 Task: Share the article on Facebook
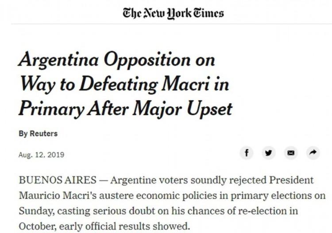[x=247, y=153]
